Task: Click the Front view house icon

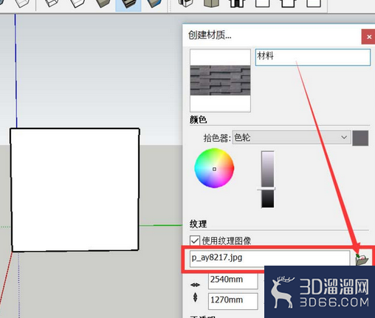Action: 237,4
